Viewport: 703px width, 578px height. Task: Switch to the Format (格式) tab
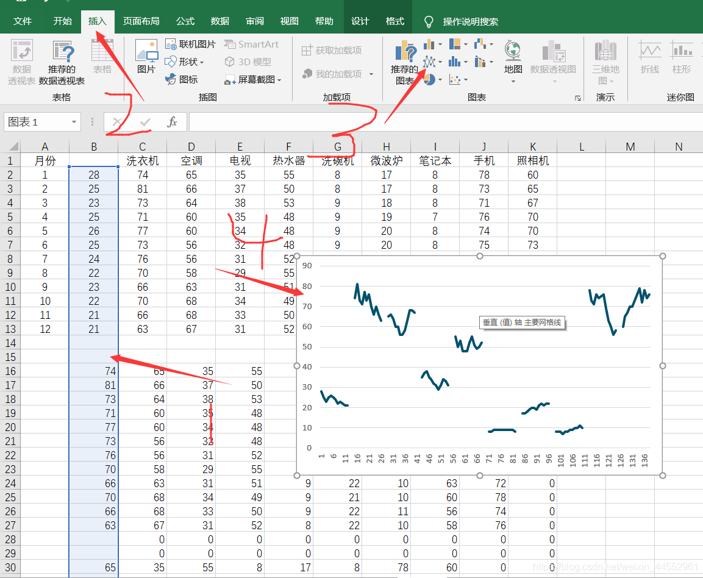[x=395, y=21]
